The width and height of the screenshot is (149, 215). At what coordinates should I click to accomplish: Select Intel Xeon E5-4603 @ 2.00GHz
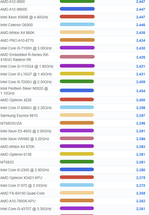click(x=26, y=131)
